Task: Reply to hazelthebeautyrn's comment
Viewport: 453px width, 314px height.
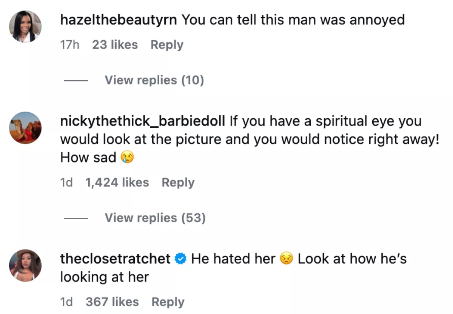Action: [166, 45]
